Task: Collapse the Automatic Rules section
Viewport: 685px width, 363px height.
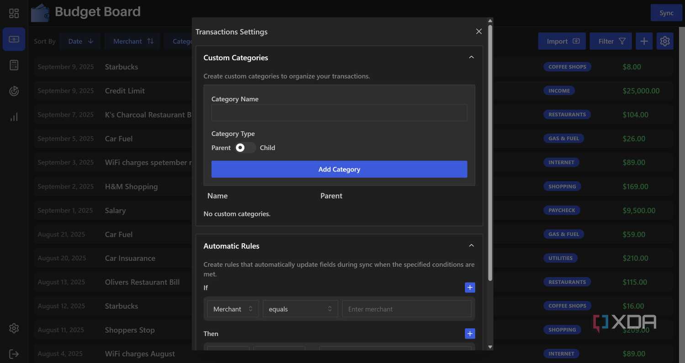Action: pyautogui.click(x=471, y=246)
